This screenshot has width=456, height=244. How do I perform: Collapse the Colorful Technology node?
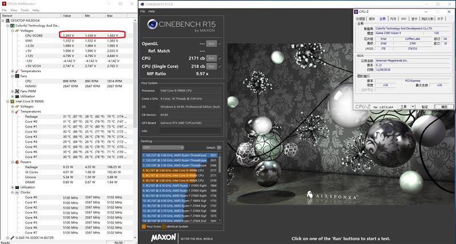(8, 26)
